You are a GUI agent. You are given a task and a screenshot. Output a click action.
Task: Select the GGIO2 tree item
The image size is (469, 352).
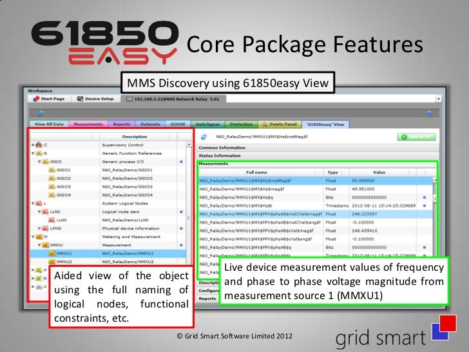click(108, 179)
